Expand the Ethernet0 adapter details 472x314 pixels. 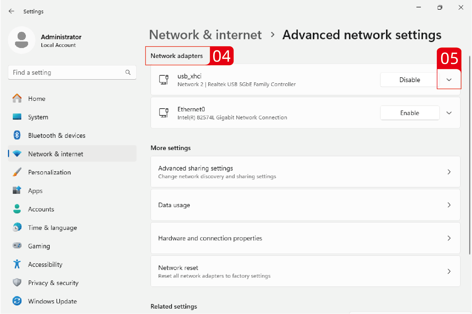tap(449, 113)
